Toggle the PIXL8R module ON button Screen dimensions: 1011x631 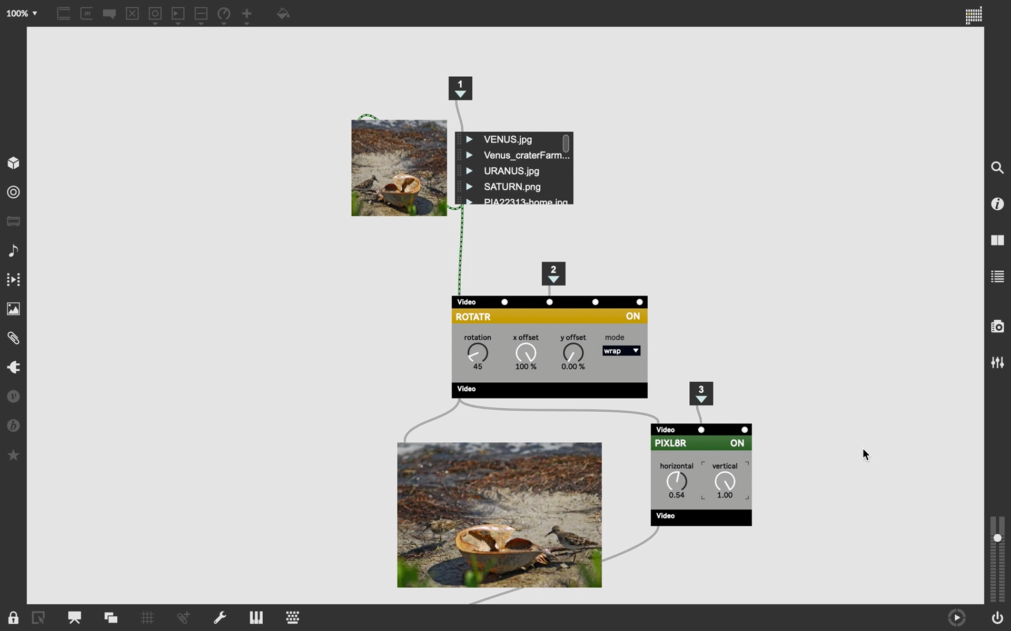tap(737, 443)
